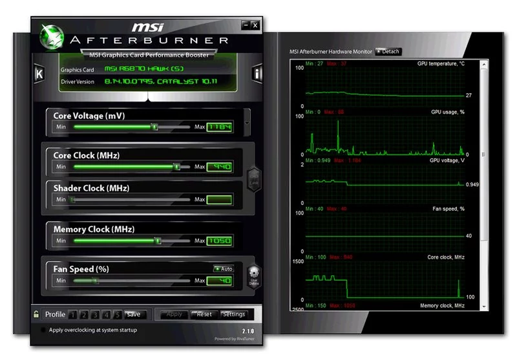The image size is (517, 362).
Task: Click the GPU usage graph
Action: 385,135
